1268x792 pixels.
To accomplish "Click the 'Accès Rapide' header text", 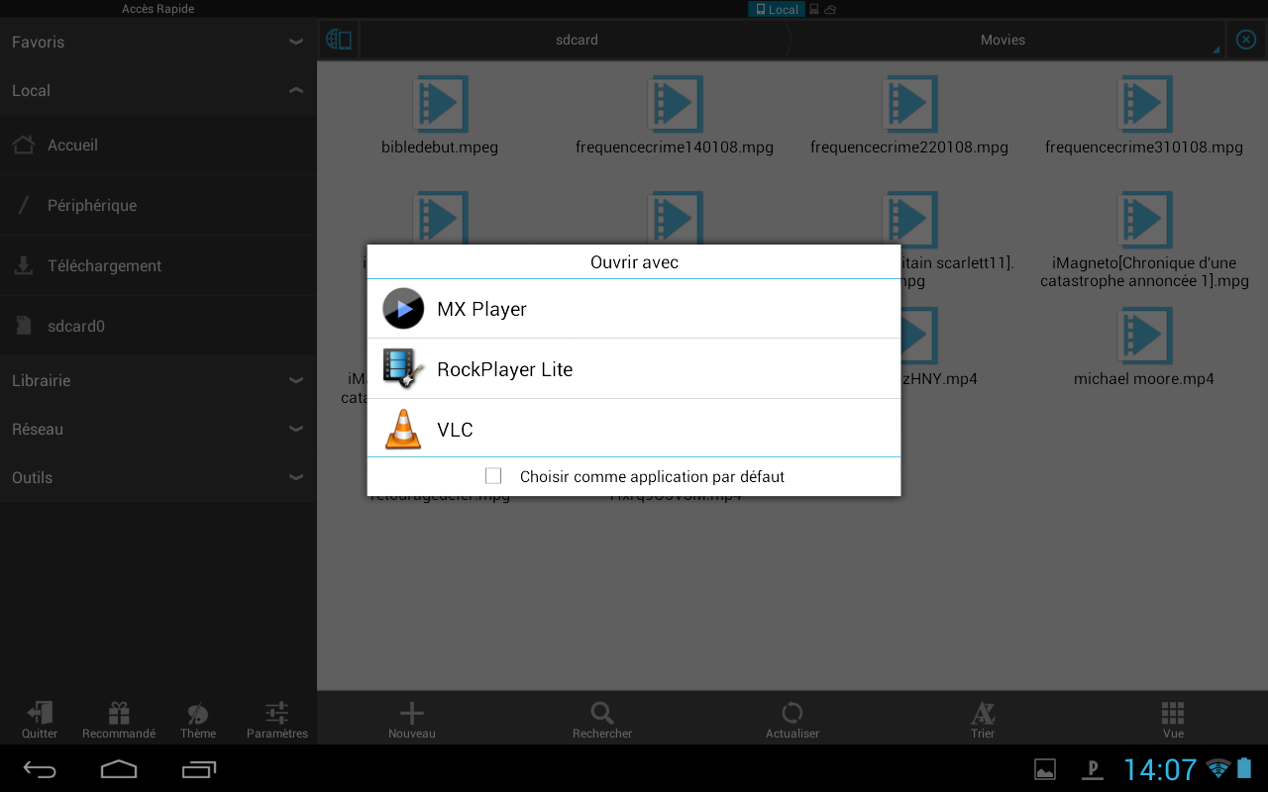I will coord(158,9).
